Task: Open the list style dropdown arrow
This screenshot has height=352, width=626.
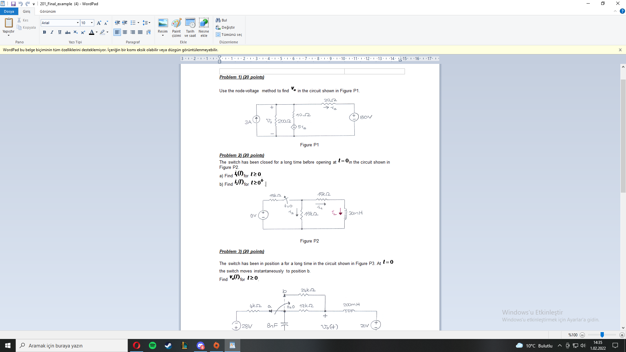Action: click(138, 23)
